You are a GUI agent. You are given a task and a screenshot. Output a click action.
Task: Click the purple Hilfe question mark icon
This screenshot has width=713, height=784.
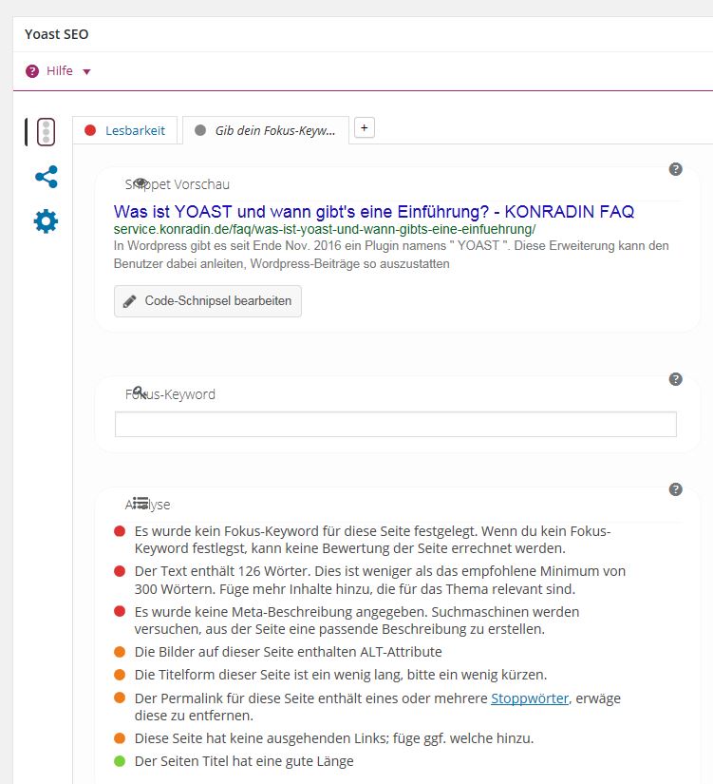pyautogui.click(x=32, y=71)
